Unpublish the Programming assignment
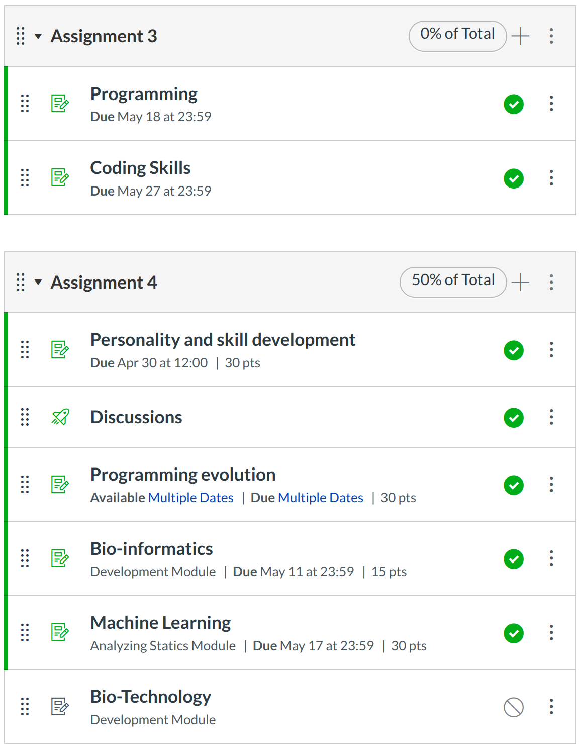The image size is (580, 749). tap(513, 104)
